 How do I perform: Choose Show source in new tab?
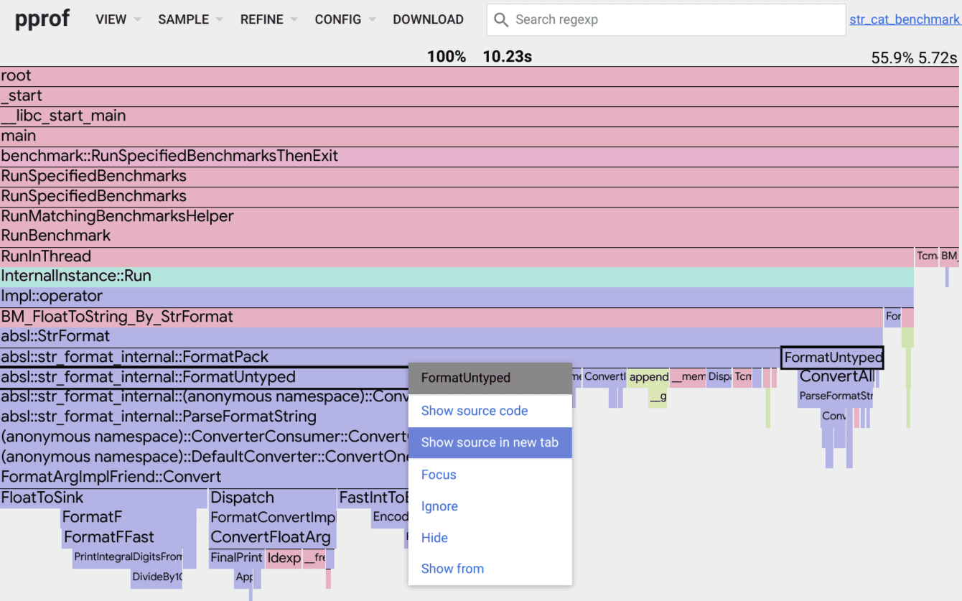click(490, 442)
